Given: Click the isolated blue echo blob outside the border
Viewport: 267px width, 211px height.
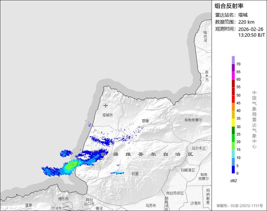Looking at the screenshot, I should [66, 153].
